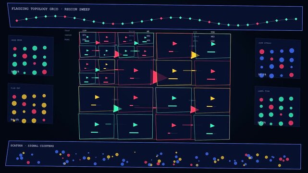The width and height of the screenshot is (308, 173).
Task: Select the large yellow triangle connector
Action: (195, 55)
